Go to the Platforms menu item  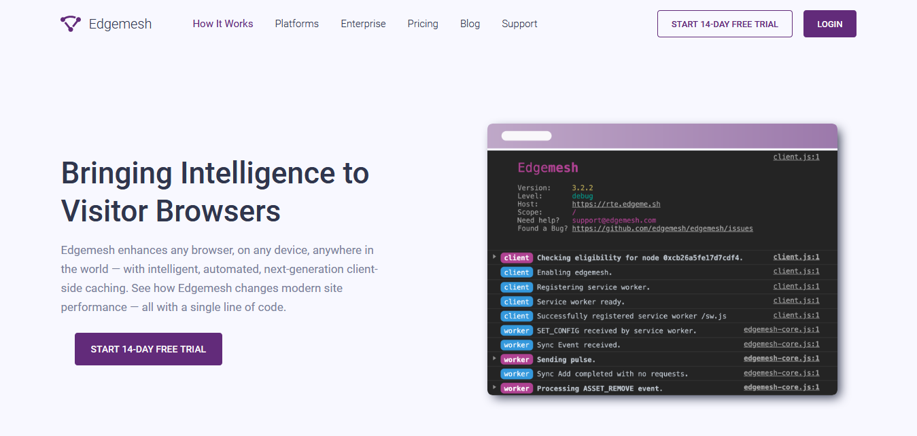pyautogui.click(x=297, y=24)
